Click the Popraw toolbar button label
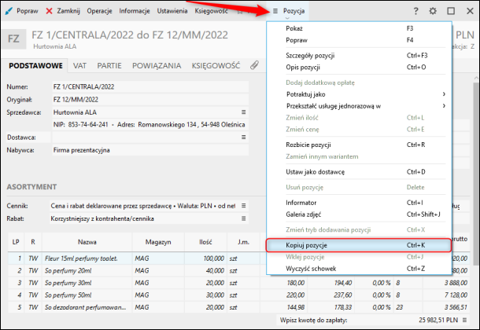 28,11
